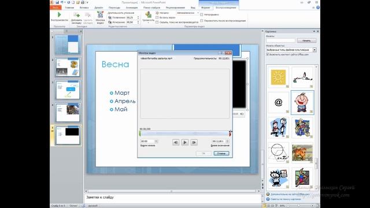Screen dimensions: 370x208
Task: Click the Clip Art search input field
Action: (280, 40)
